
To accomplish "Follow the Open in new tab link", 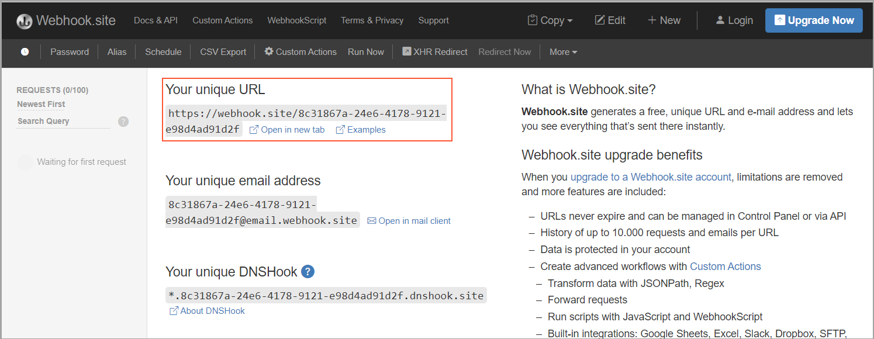I will (287, 130).
